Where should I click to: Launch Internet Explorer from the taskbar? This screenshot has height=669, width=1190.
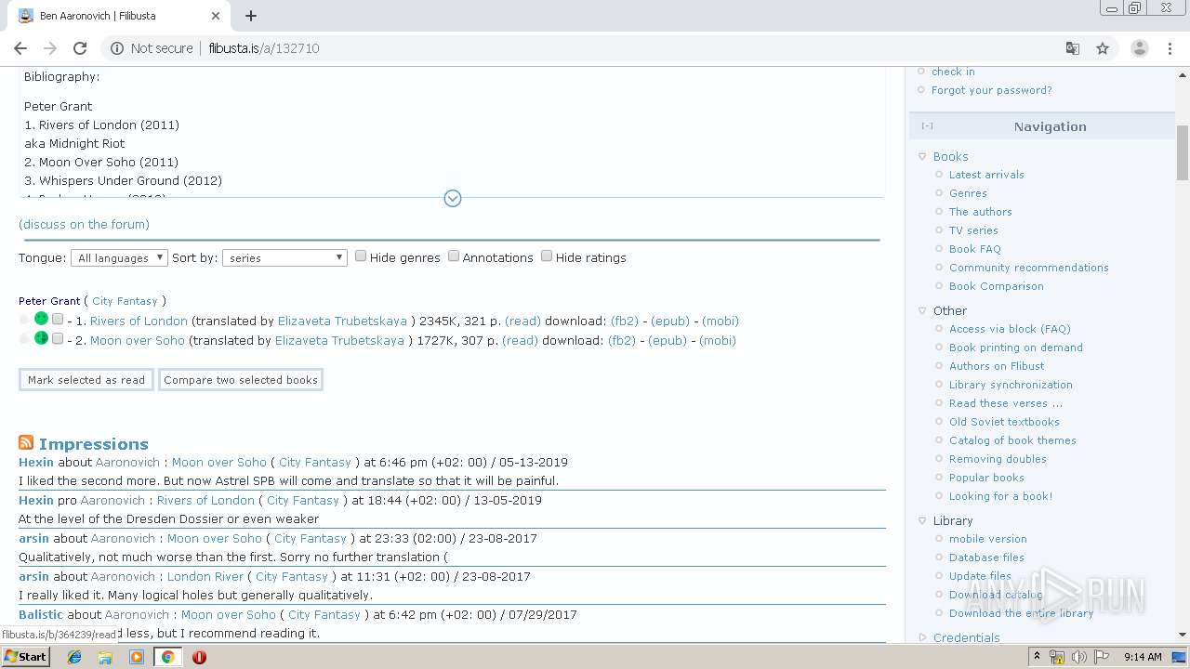pos(74,657)
